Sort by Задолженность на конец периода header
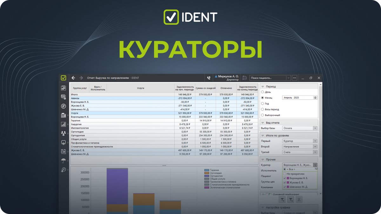The image size is (381, 214). pyautogui.click(x=248, y=88)
